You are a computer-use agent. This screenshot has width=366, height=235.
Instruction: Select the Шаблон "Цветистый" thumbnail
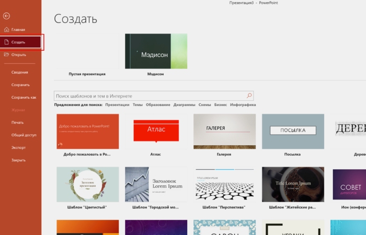coord(87,184)
